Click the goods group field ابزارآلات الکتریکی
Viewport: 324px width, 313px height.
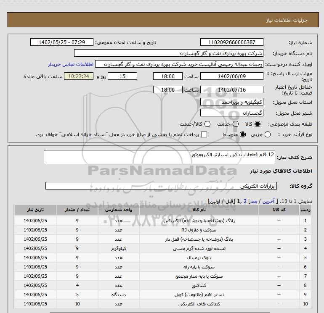click(161, 186)
